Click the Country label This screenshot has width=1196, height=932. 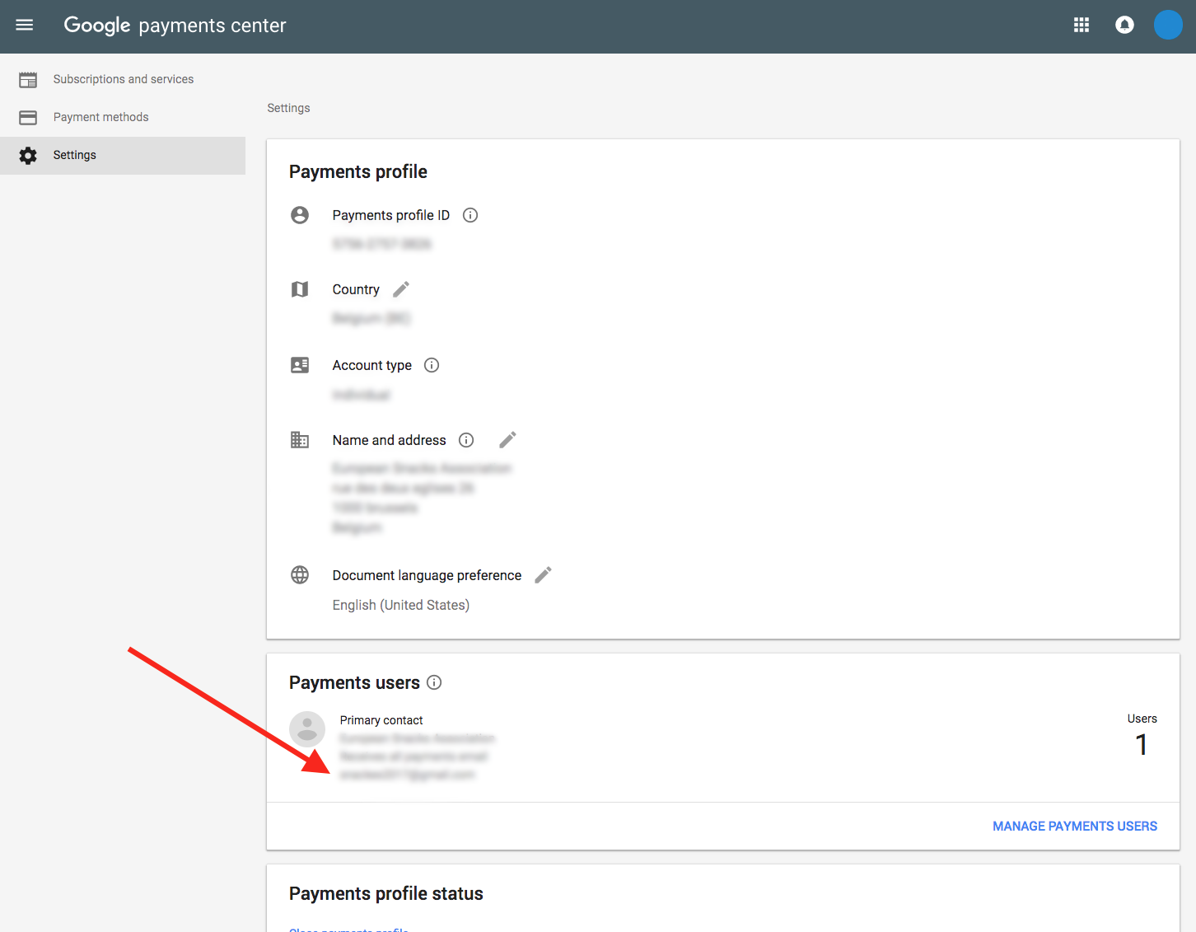(x=356, y=289)
